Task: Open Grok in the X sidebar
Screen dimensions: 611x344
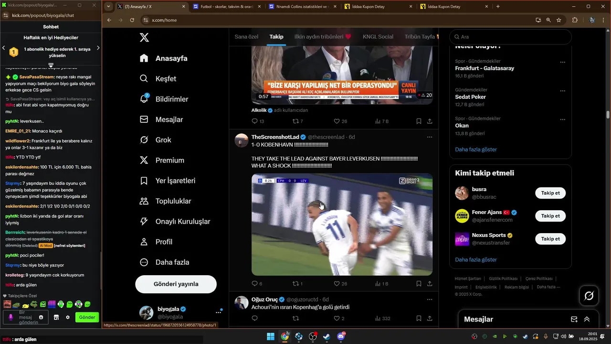Action: click(155, 140)
